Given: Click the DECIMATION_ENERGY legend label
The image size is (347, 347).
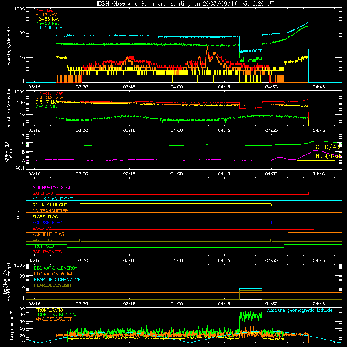Looking at the screenshot, I should pyautogui.click(x=56, y=268).
